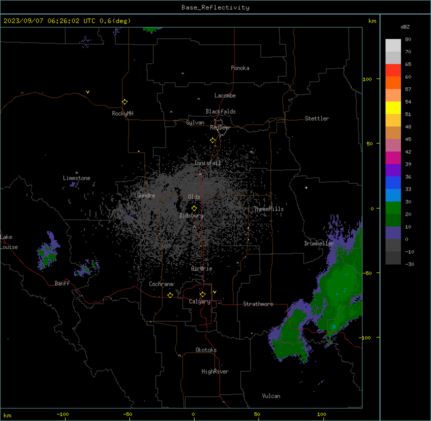Pick the light gray 70-80 dBZ legend swatch
Screen dimensions: 431x421
(x=393, y=45)
